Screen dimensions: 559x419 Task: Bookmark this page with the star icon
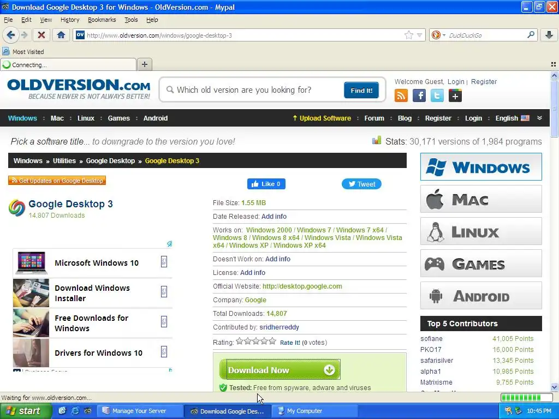point(408,35)
